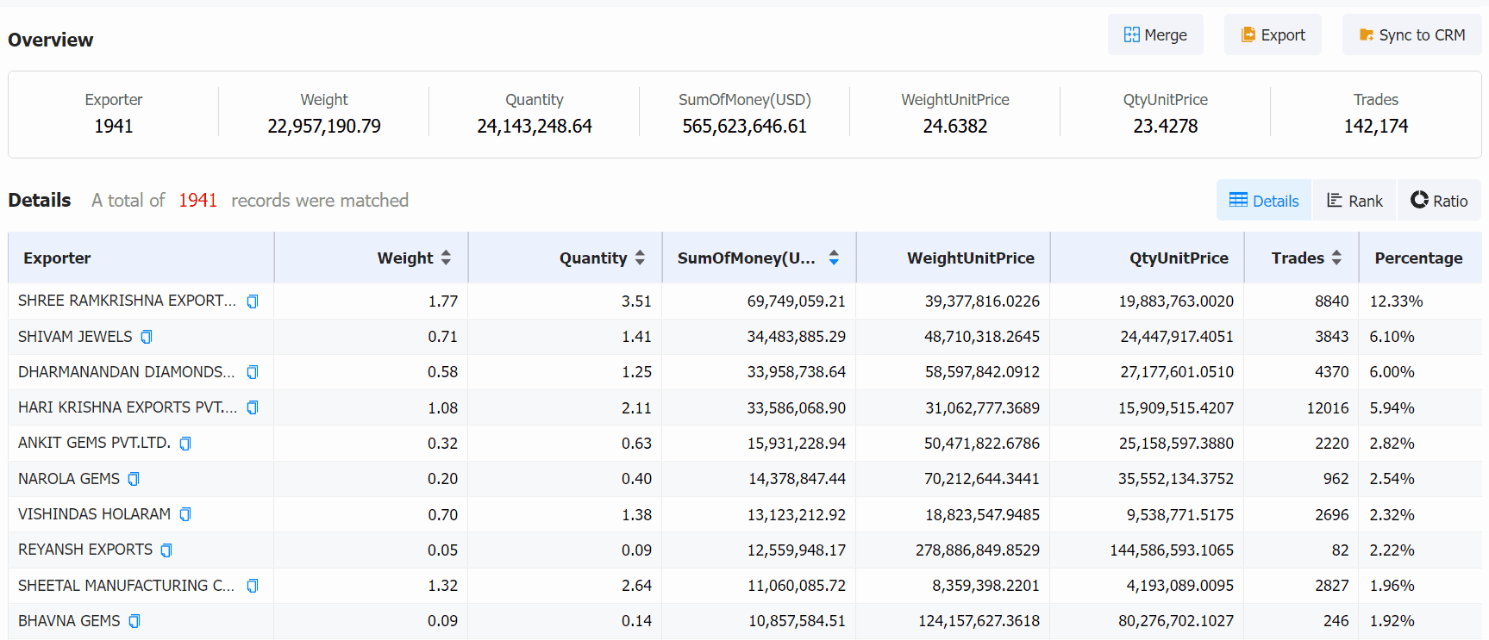Copy DHARMANANDAN DIAMONDS name icon
This screenshot has height=640, width=1489.
click(253, 372)
